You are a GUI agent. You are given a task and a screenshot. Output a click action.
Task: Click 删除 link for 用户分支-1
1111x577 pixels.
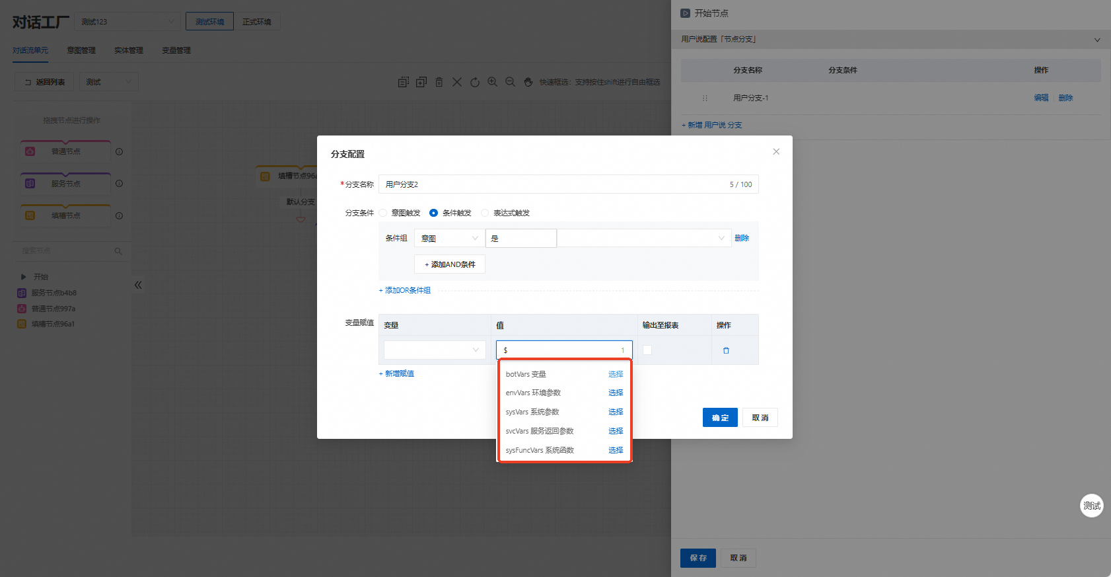(1066, 98)
